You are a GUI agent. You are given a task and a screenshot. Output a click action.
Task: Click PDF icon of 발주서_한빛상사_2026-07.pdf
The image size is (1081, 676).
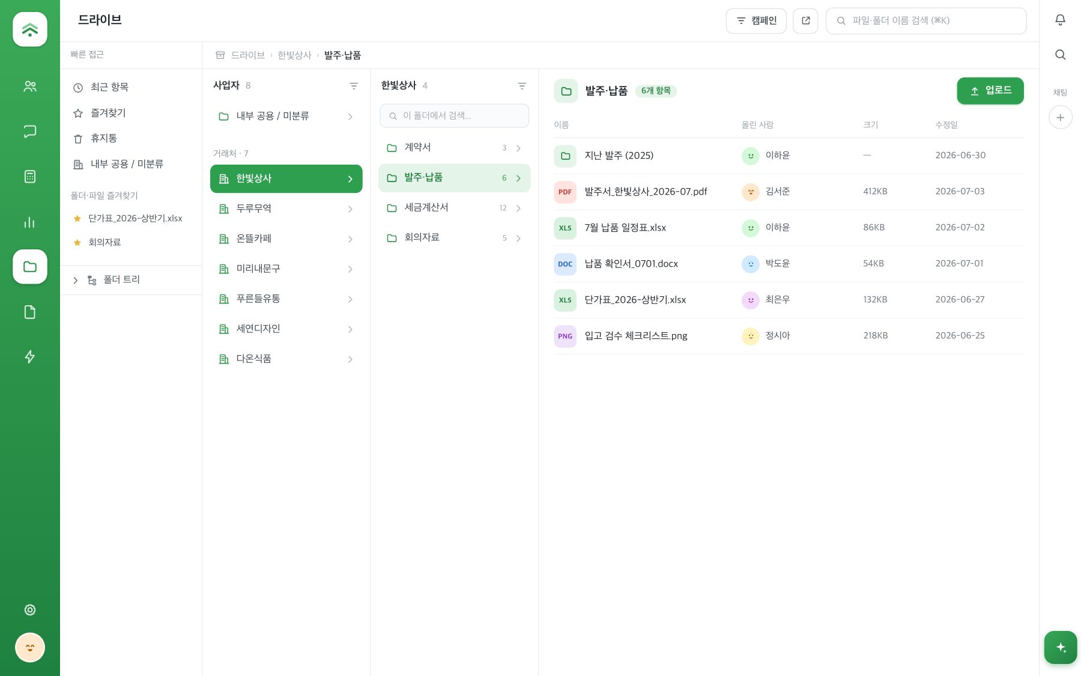pos(565,192)
